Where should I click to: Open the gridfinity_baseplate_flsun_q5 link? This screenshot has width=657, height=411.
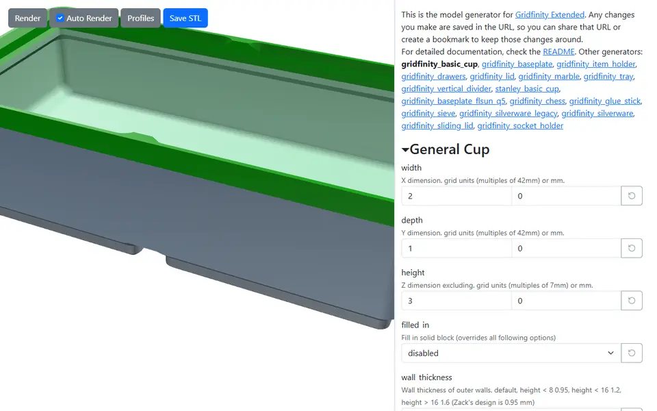click(453, 101)
